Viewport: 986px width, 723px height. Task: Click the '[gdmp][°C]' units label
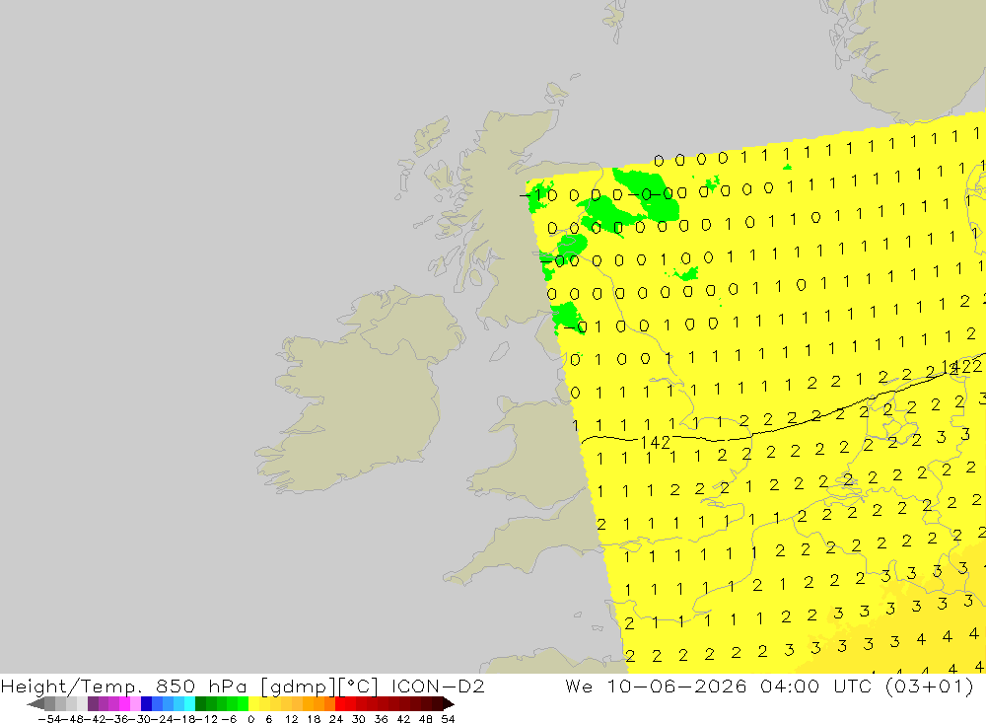(318, 686)
